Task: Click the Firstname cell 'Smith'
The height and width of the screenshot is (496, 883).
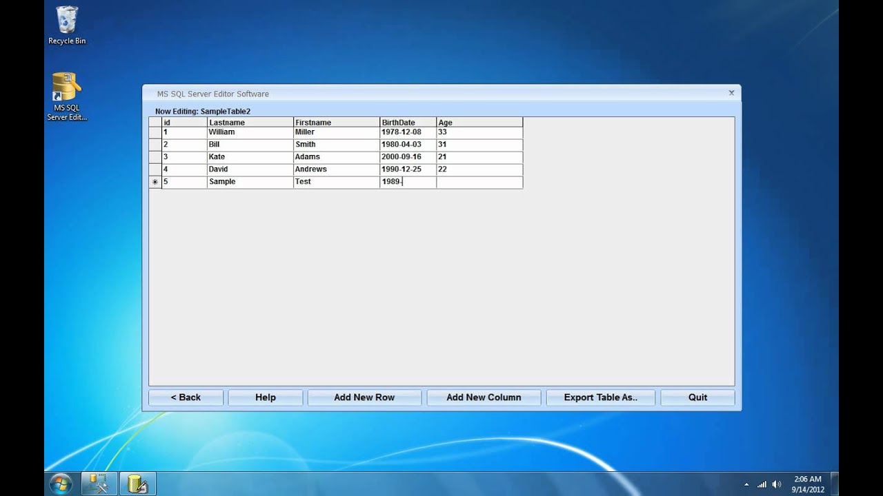Action: pyautogui.click(x=337, y=145)
